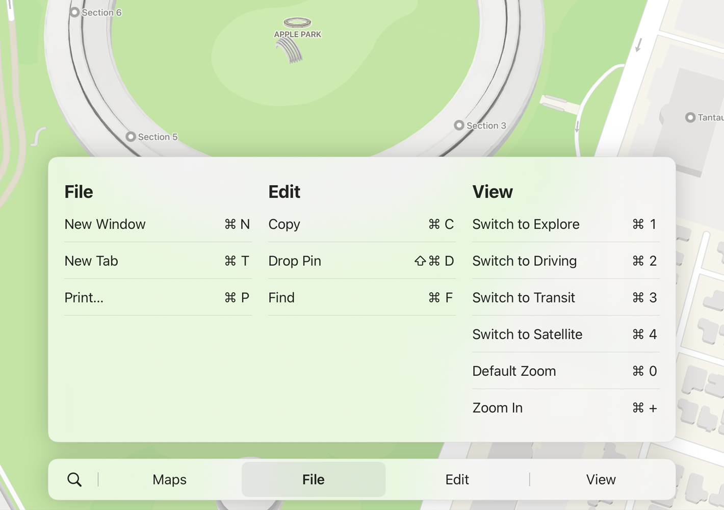The height and width of the screenshot is (510, 724).
Task: Choose Default Zoom command
Action: tap(565, 371)
